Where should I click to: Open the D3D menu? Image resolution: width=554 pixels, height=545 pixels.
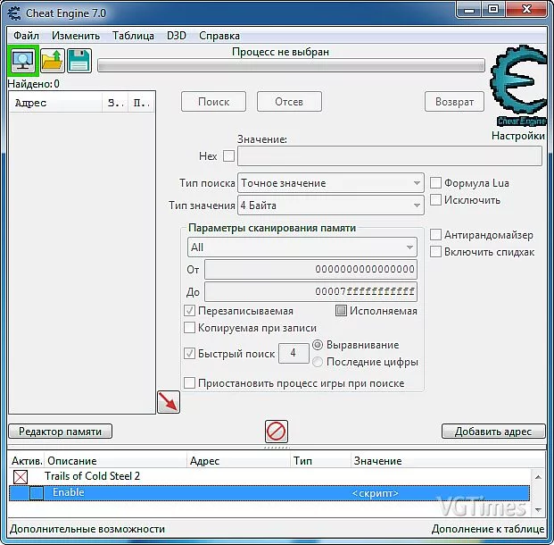coord(177,36)
